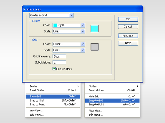Toggle the Grids In Back checkbox
The width and height of the screenshot is (165, 123).
(x=54, y=69)
